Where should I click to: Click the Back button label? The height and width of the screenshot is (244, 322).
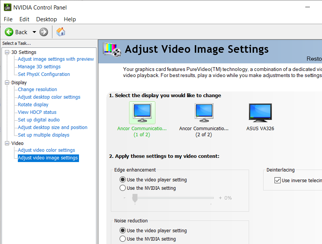click(x=21, y=32)
